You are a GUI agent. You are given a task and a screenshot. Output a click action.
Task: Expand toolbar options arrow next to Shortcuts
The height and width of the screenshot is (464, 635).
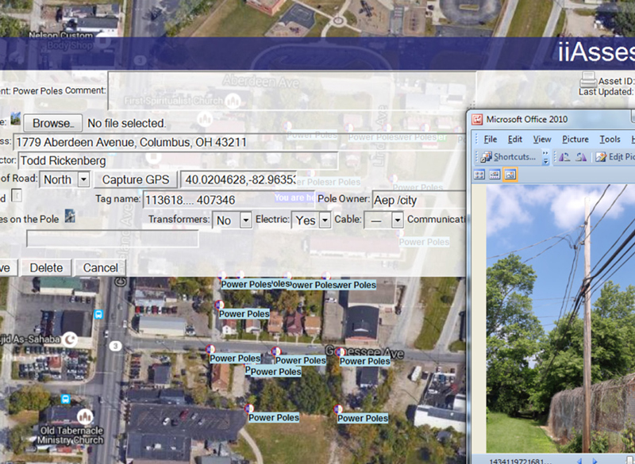click(545, 157)
